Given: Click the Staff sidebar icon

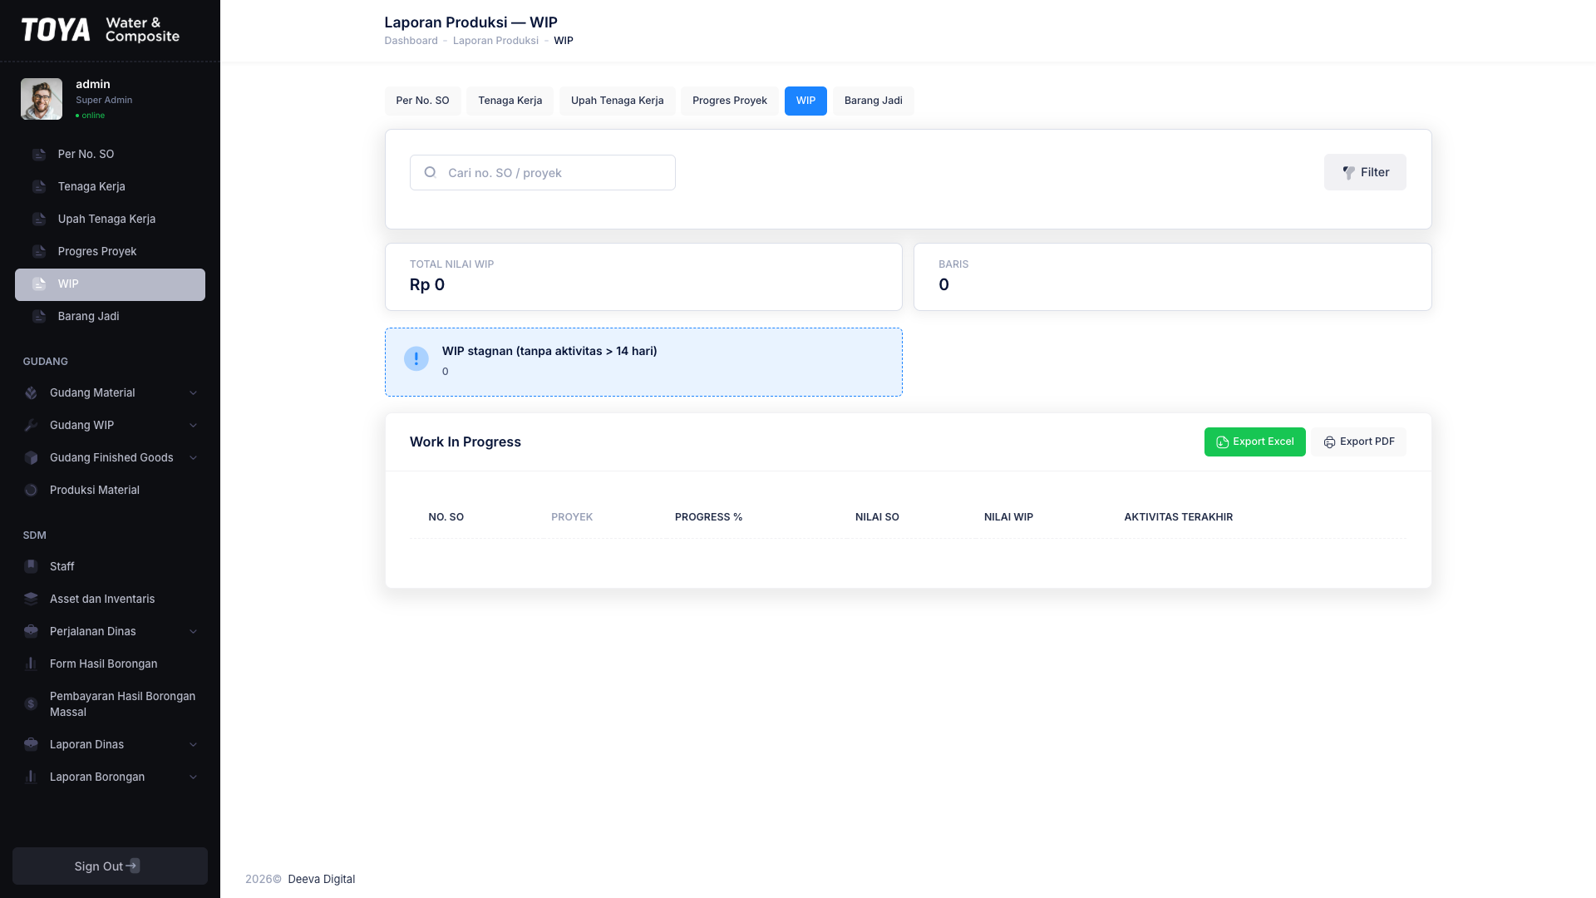Looking at the screenshot, I should pos(31,567).
